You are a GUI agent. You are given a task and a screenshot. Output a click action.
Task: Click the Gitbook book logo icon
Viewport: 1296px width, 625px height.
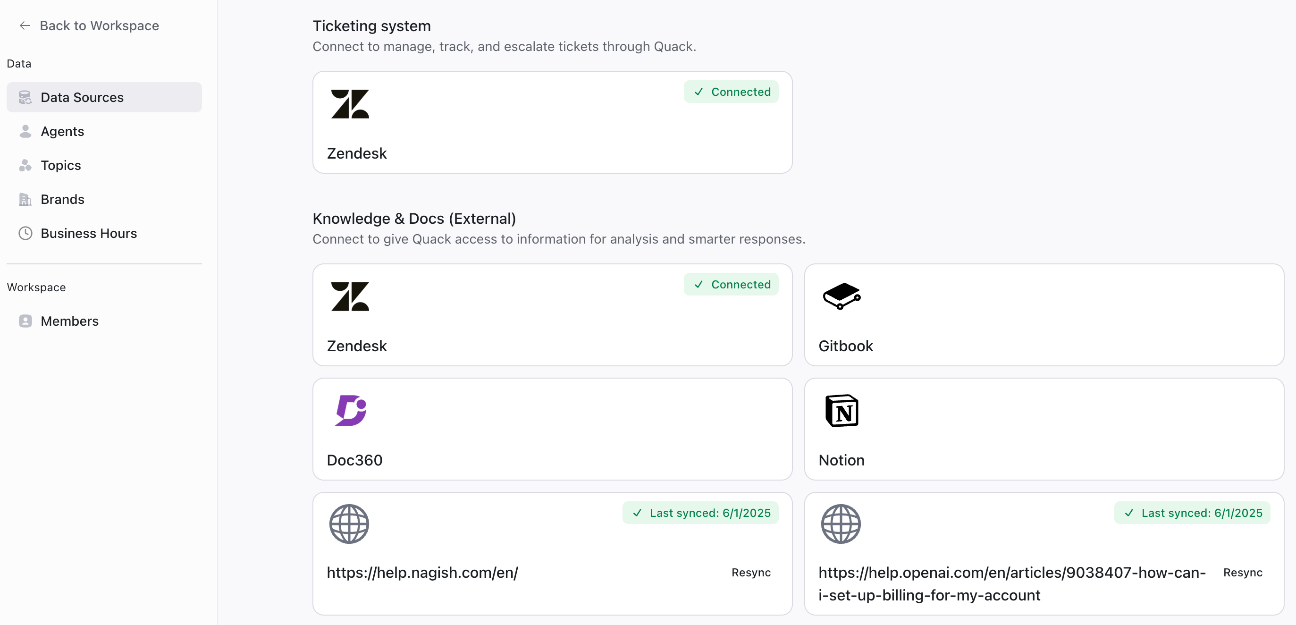click(842, 296)
